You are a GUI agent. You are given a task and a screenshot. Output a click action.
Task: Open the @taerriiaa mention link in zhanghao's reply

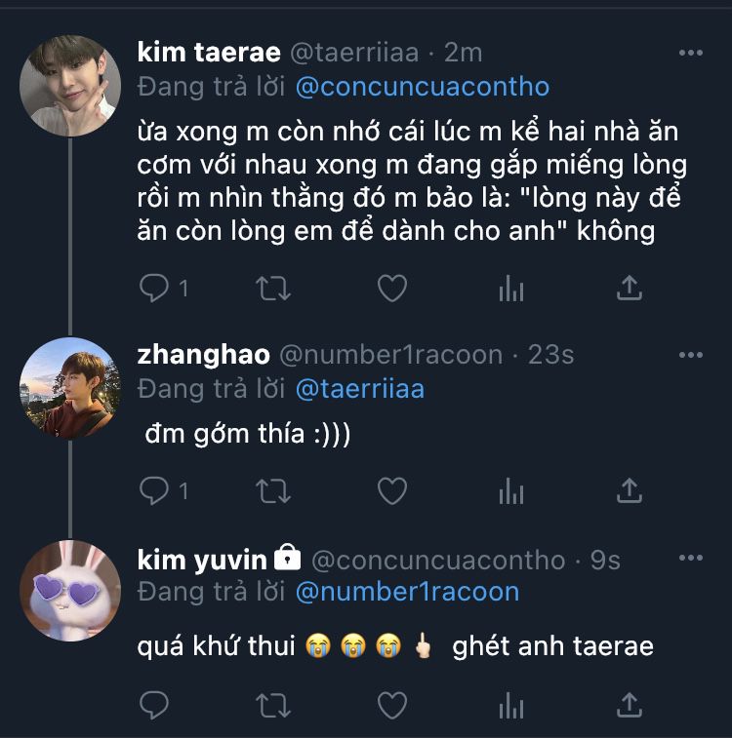point(359,389)
